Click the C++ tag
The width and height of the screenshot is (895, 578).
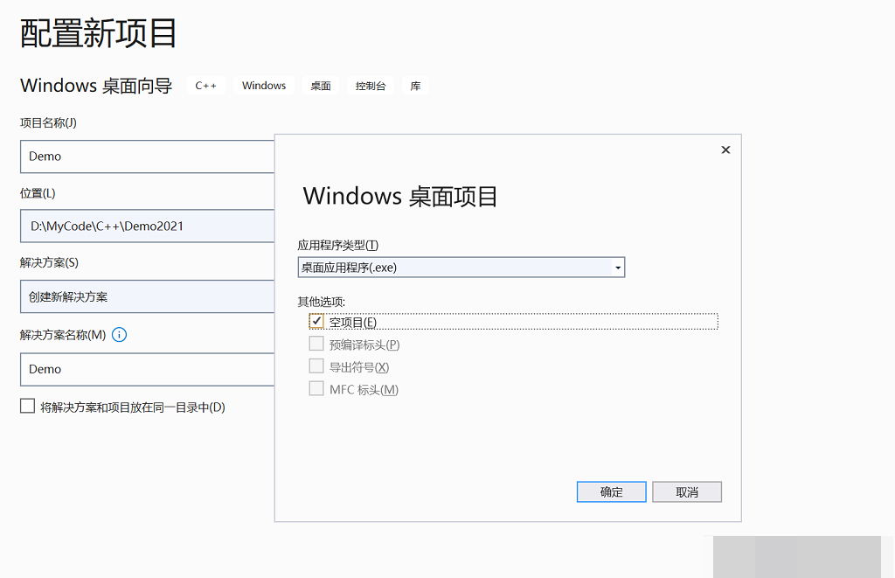click(x=206, y=86)
